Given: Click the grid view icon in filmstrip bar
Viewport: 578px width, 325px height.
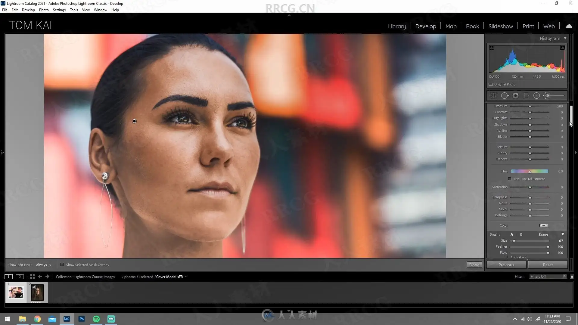Looking at the screenshot, I should pos(32,277).
